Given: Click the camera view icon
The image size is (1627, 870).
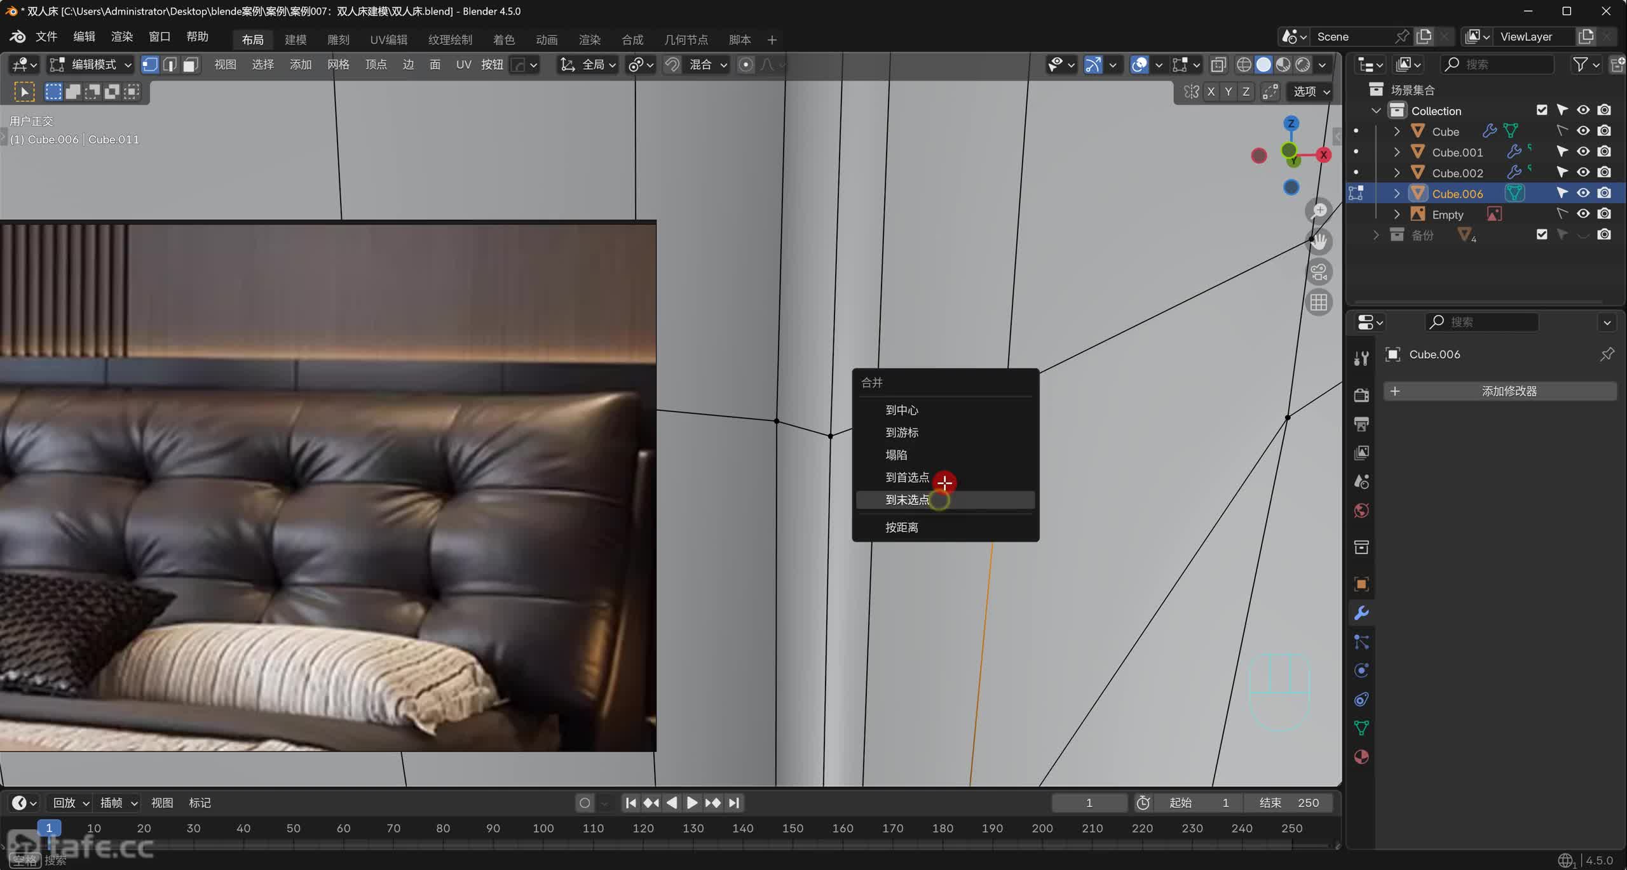Looking at the screenshot, I should coord(1319,272).
